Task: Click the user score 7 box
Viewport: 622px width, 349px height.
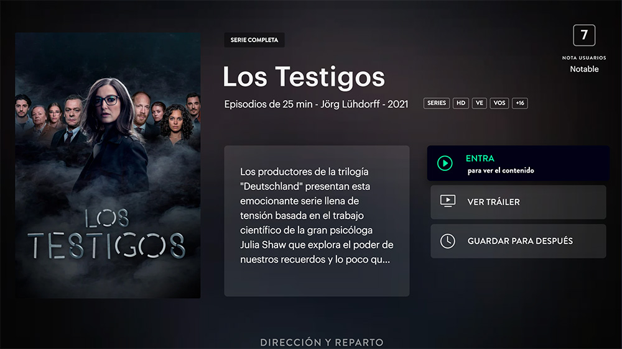Action: coord(584,35)
